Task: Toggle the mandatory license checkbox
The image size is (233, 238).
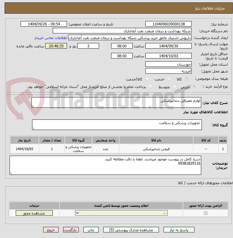Action: click(x=206, y=213)
